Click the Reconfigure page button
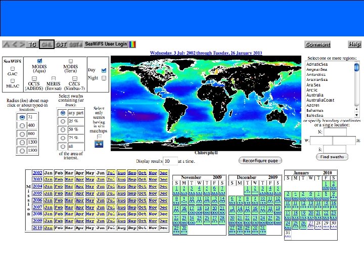364x273 pixels. click(260, 161)
